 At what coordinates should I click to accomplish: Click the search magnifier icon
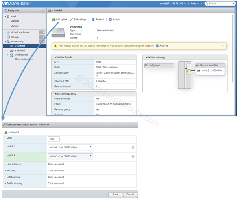click(x=207, y=4)
